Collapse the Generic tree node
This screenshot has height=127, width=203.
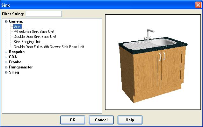[x=6, y=21]
